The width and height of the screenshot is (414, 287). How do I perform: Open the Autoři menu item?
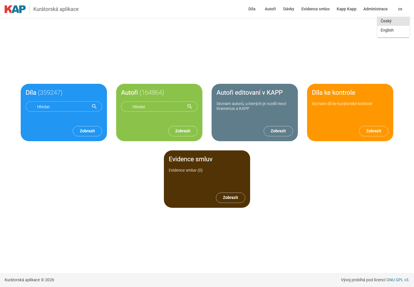click(270, 9)
